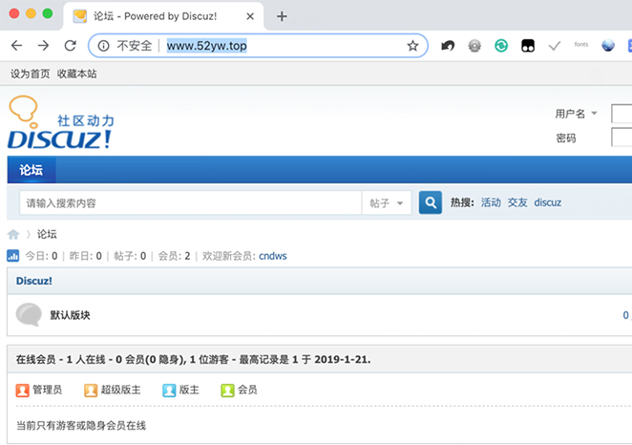
Task: Click the 默认版块 speech bubble icon
Action: tap(30, 314)
